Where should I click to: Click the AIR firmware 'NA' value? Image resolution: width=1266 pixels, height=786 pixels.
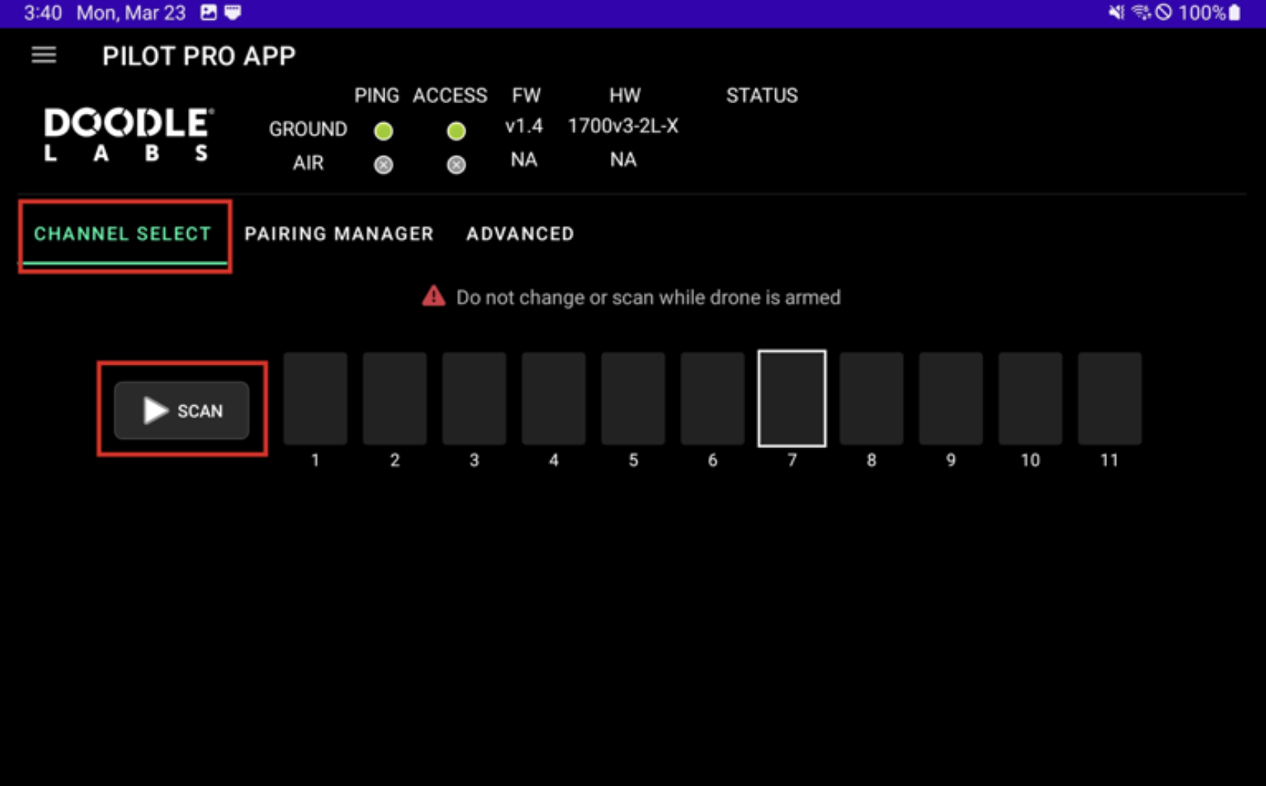click(x=524, y=160)
